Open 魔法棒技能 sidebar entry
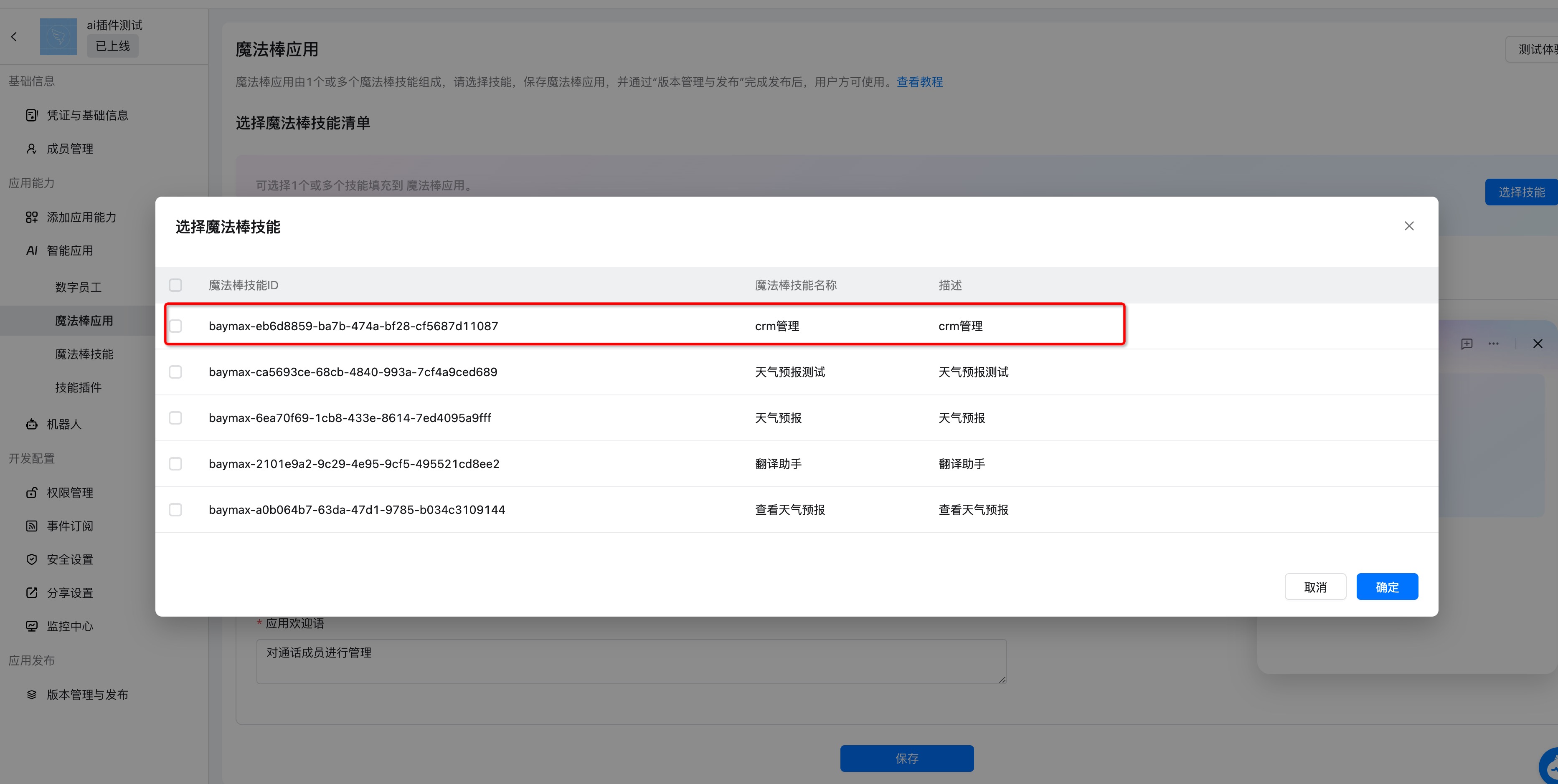1558x784 pixels. [x=84, y=354]
